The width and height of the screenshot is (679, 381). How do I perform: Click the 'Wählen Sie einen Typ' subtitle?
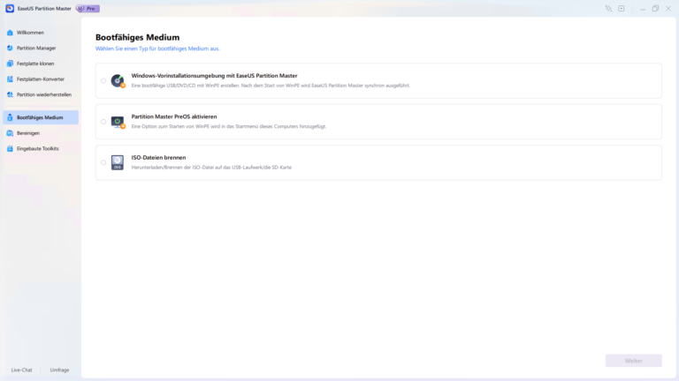[x=157, y=49]
